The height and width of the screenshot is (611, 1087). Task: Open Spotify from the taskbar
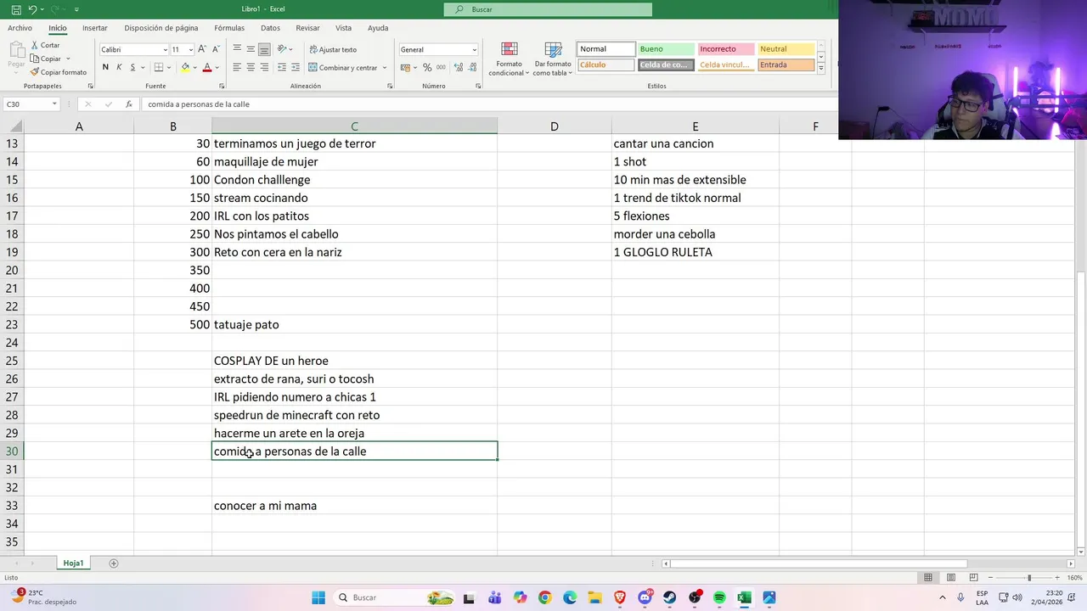pos(719,597)
